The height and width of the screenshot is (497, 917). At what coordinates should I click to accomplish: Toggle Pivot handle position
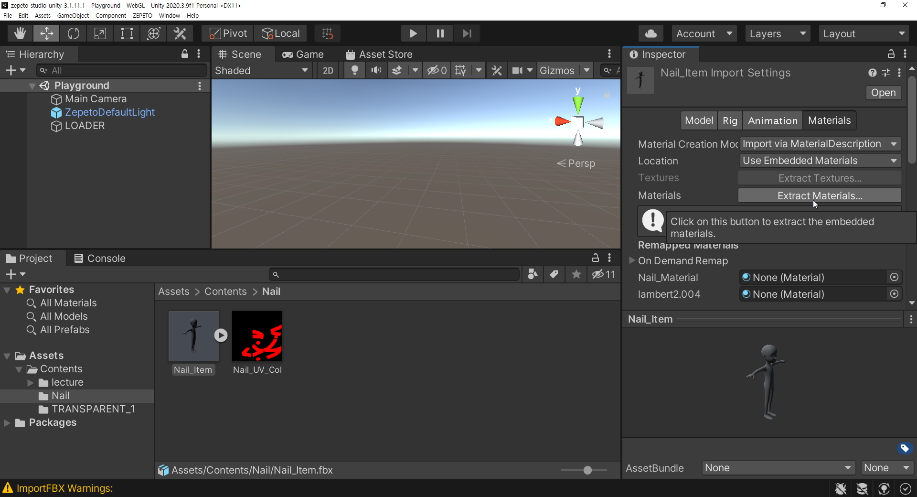click(228, 33)
